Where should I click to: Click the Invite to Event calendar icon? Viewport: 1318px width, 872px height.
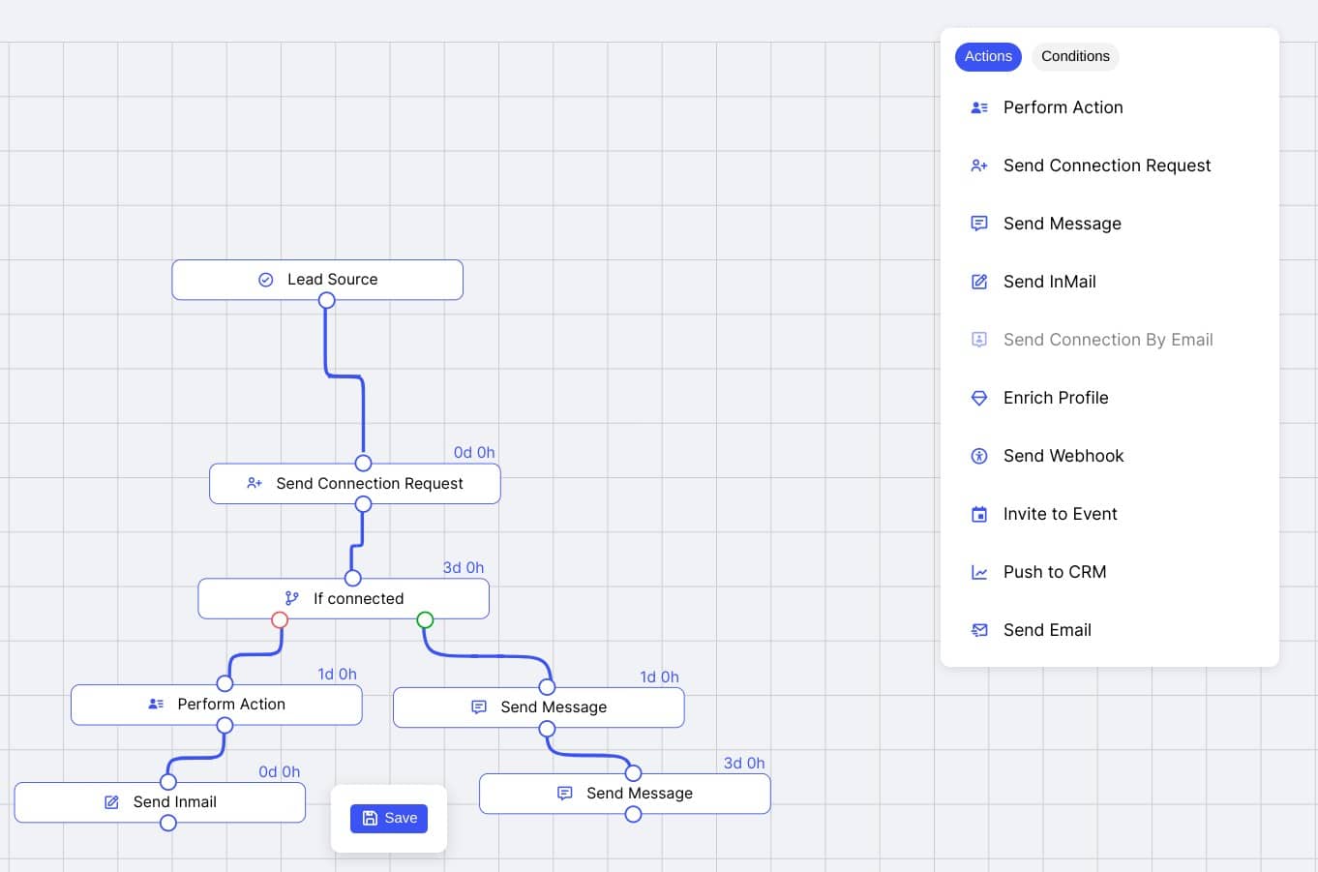tap(979, 514)
